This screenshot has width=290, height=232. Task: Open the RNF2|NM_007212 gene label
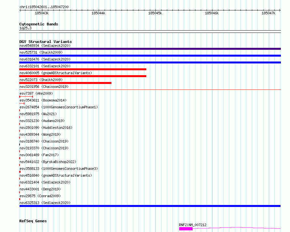pos(193,225)
